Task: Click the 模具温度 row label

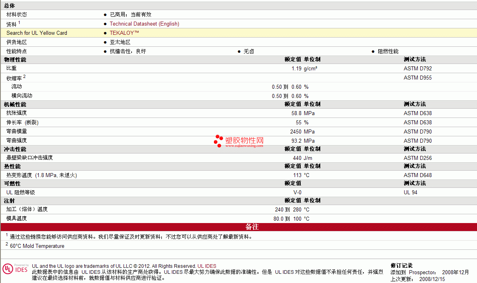Action: pyautogui.click(x=17, y=219)
